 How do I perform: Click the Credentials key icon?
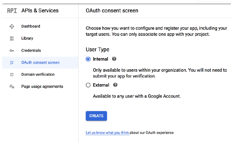click(x=12, y=50)
